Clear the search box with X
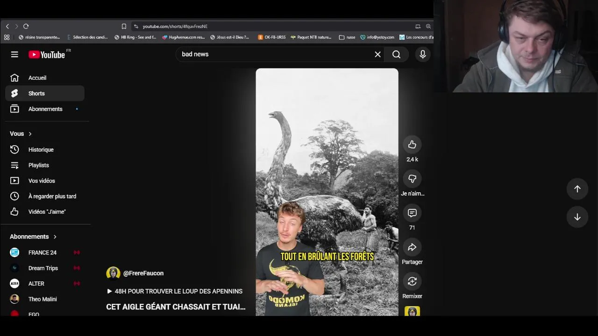This screenshot has height=336, width=598. pos(377,55)
